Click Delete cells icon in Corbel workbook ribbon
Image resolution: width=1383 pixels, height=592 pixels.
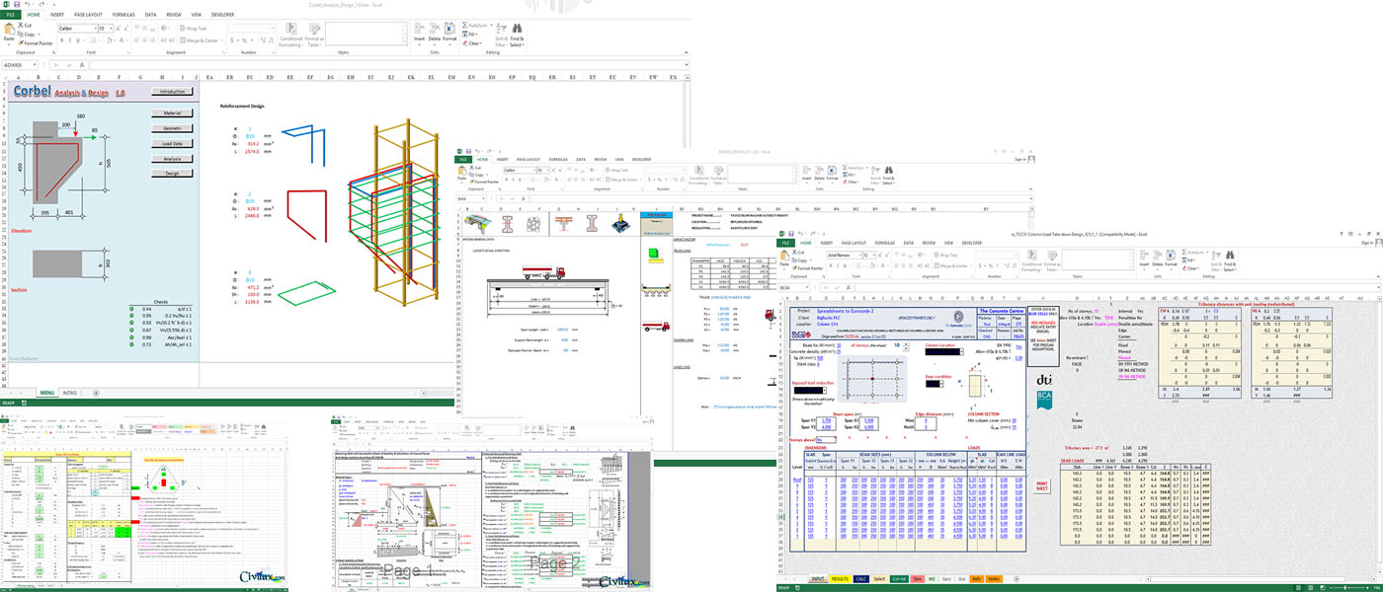434,36
